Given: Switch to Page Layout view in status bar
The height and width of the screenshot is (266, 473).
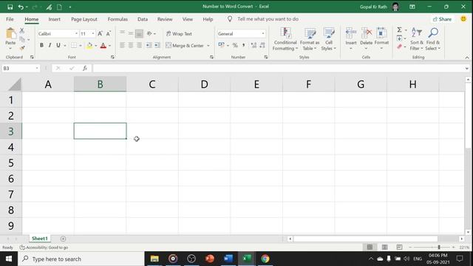Looking at the screenshot, I should click(384, 248).
